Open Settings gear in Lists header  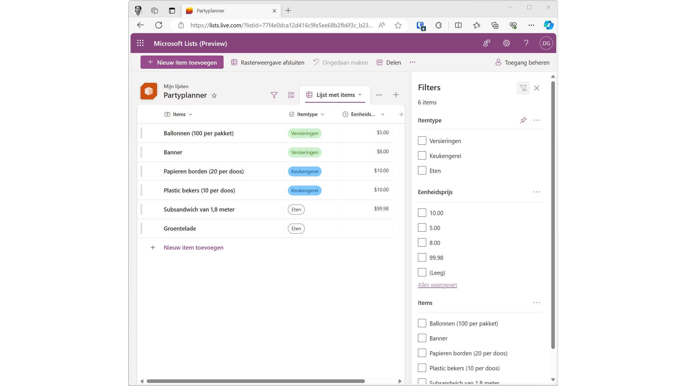(506, 43)
